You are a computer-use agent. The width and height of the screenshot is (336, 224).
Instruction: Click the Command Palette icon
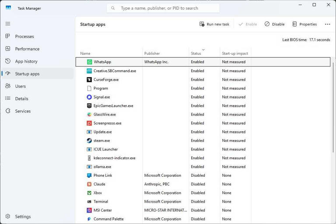(89, 219)
